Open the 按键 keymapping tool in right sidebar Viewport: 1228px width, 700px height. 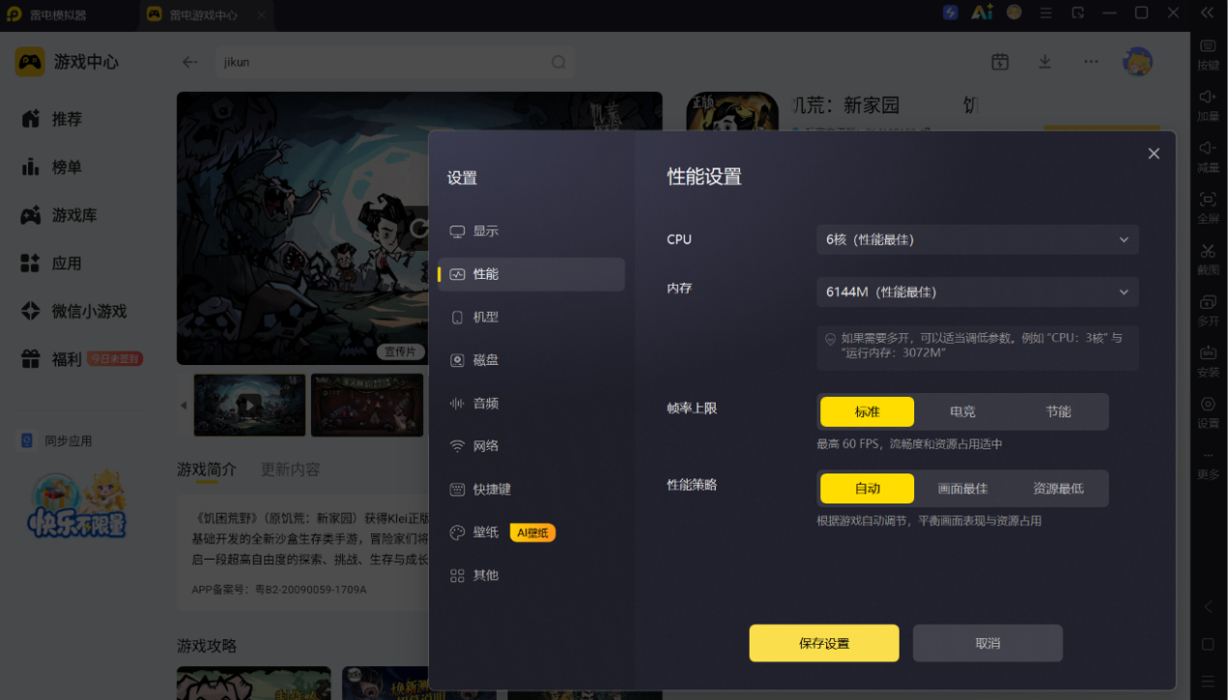(1208, 54)
